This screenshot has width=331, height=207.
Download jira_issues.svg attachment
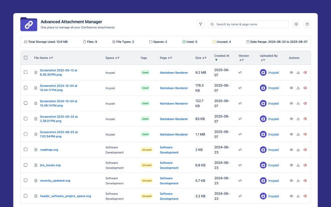pos(298,165)
